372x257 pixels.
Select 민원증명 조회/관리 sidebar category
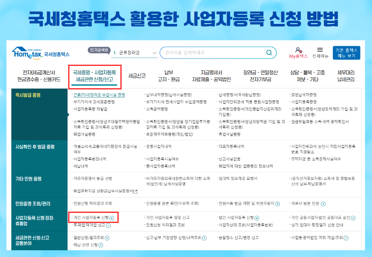coord(40,204)
